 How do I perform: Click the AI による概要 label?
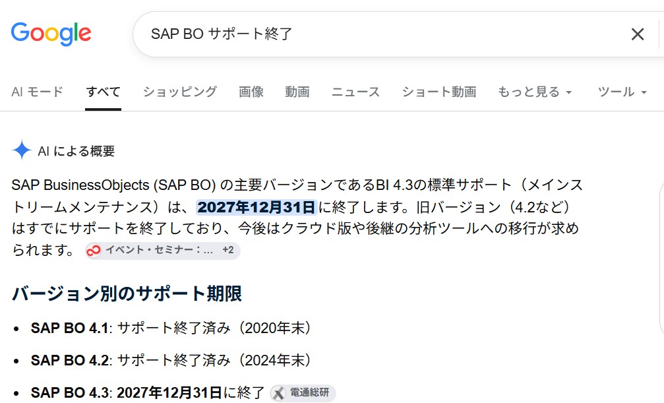(76, 151)
